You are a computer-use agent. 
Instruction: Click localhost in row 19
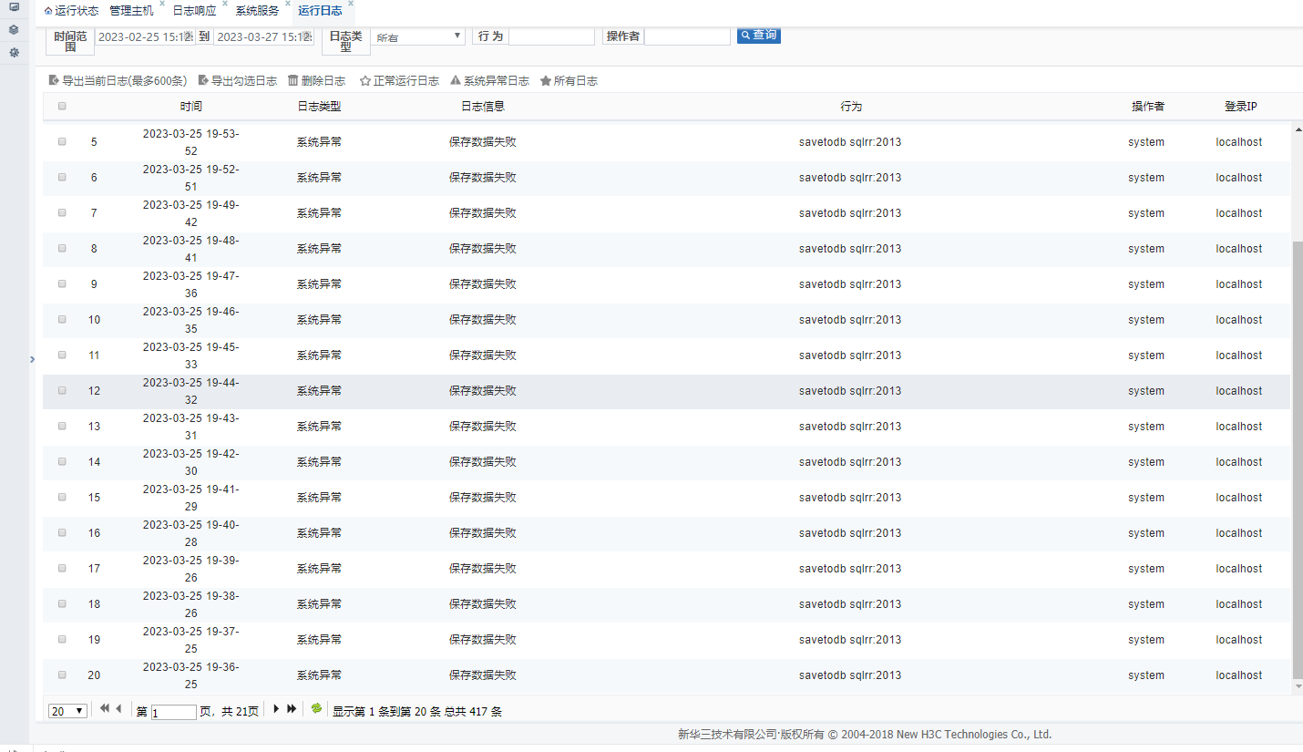pyautogui.click(x=1239, y=640)
